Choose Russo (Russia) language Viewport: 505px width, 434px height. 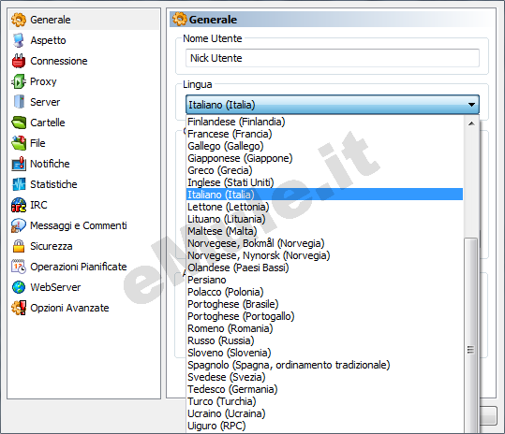(324, 340)
